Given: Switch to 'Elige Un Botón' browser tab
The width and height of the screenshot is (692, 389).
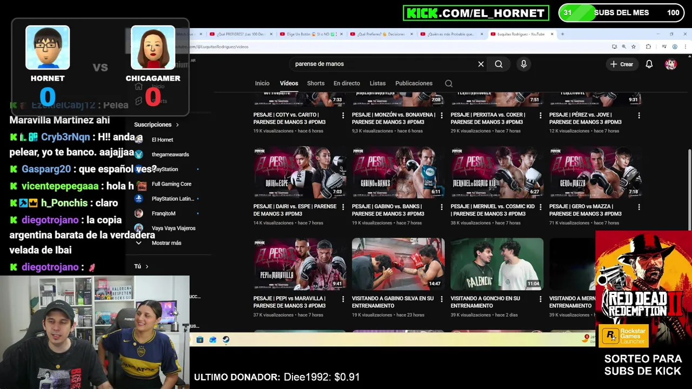Looking at the screenshot, I should [x=311, y=34].
